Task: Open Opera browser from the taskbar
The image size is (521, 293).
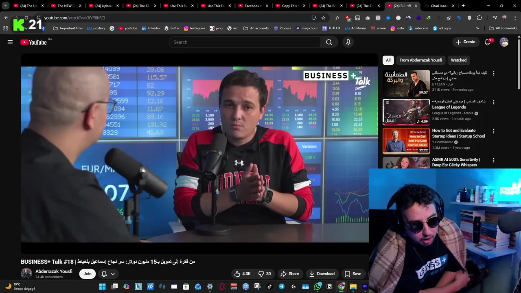Action: [222, 286]
